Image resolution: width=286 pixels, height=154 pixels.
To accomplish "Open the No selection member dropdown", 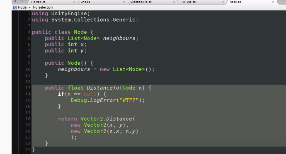I will point(43,7).
